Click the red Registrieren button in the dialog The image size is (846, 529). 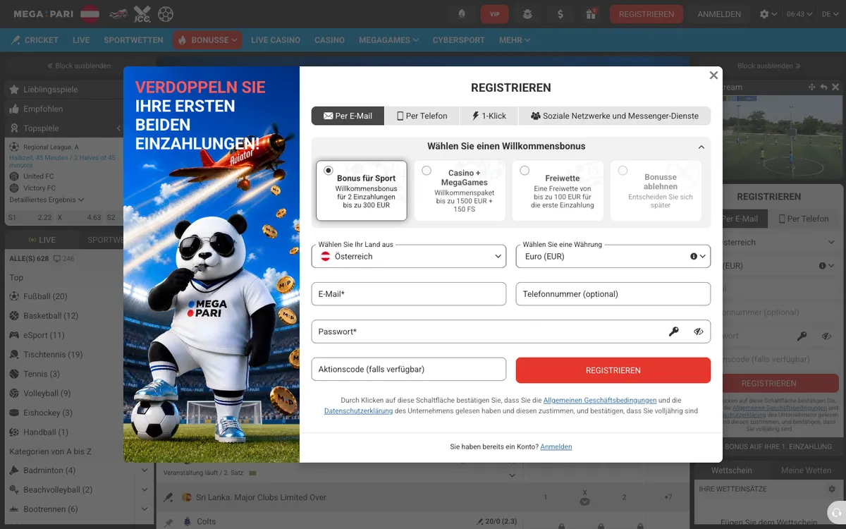pyautogui.click(x=613, y=370)
